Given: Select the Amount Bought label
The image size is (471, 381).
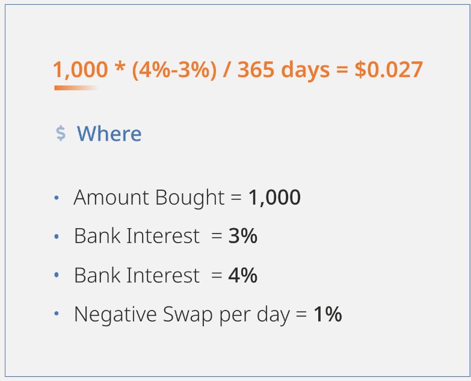Looking at the screenshot, I should tap(149, 198).
